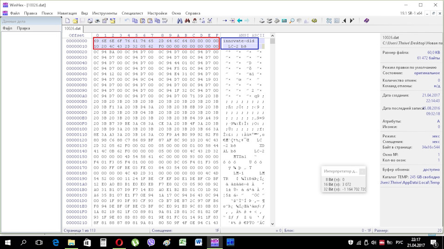Viewport: 444px width, 249px height.
Task: Click the Offset column header
Action: pyautogui.click(x=76, y=36)
